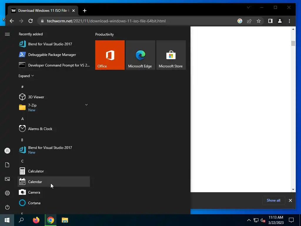This screenshot has height=226, width=301.
Task: Open Chrome profile icon
Action: tap(280, 21)
